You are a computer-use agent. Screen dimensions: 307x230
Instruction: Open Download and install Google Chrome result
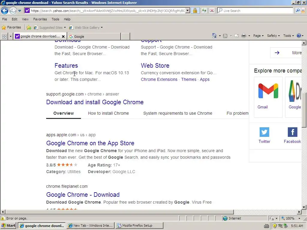(95, 102)
